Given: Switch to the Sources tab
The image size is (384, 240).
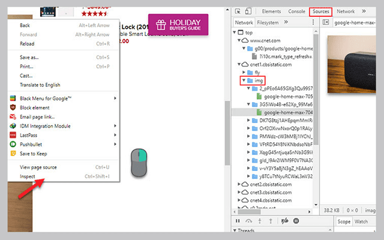Looking at the screenshot, I should click(x=320, y=11).
